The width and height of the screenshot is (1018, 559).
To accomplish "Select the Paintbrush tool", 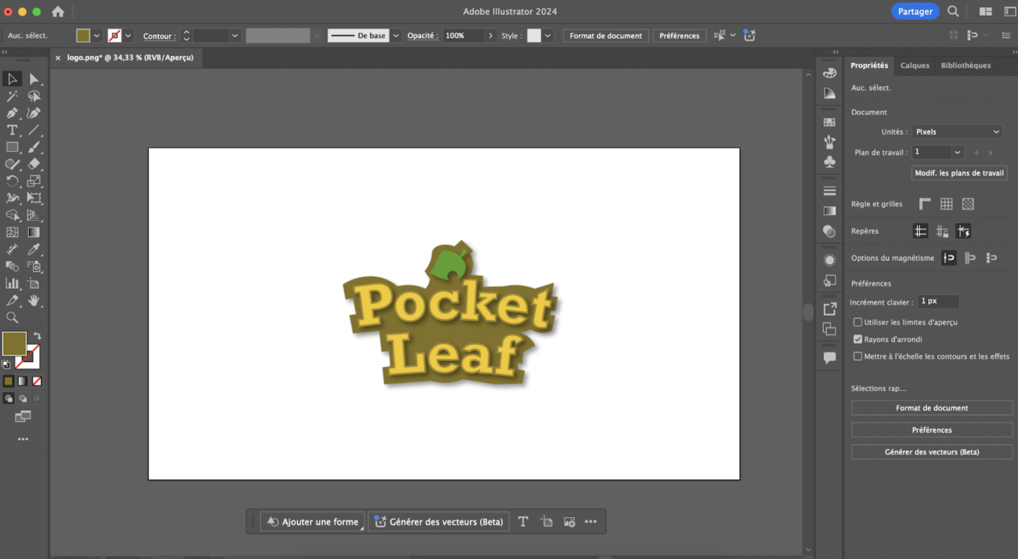I will (34, 147).
